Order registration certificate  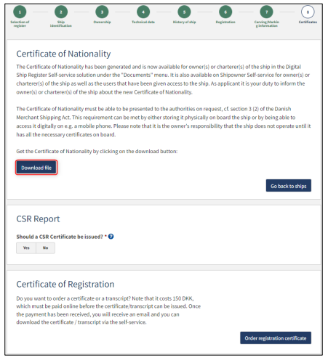pos(276,338)
